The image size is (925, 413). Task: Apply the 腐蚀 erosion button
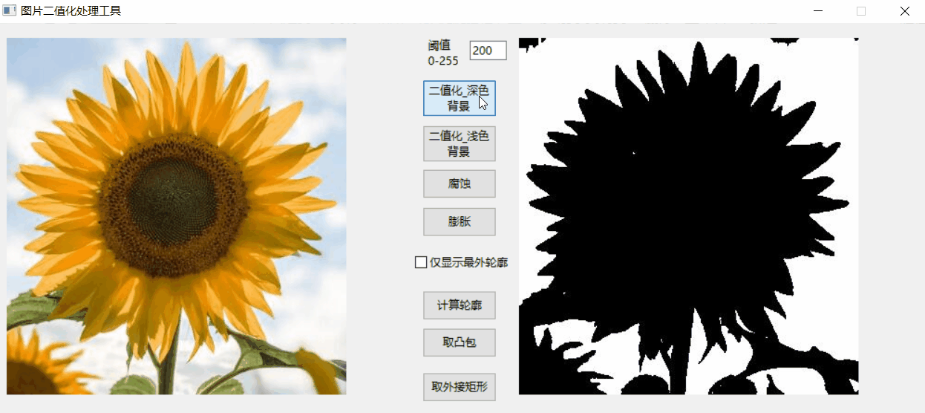point(460,183)
